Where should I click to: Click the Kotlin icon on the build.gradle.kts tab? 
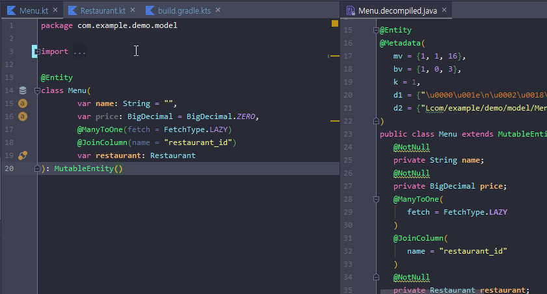[x=150, y=10]
